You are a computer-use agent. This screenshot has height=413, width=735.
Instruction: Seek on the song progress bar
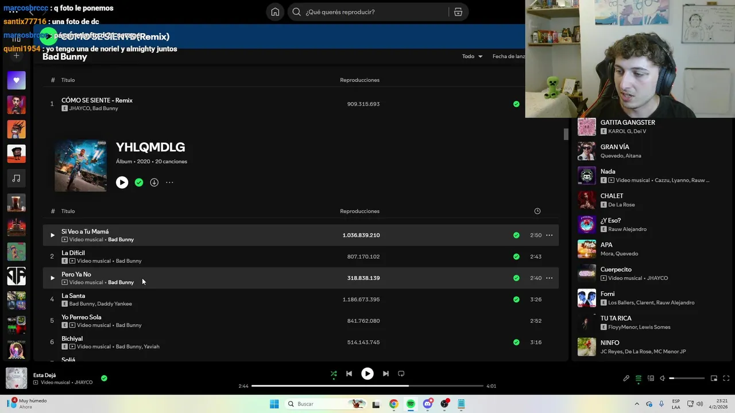tap(367, 386)
